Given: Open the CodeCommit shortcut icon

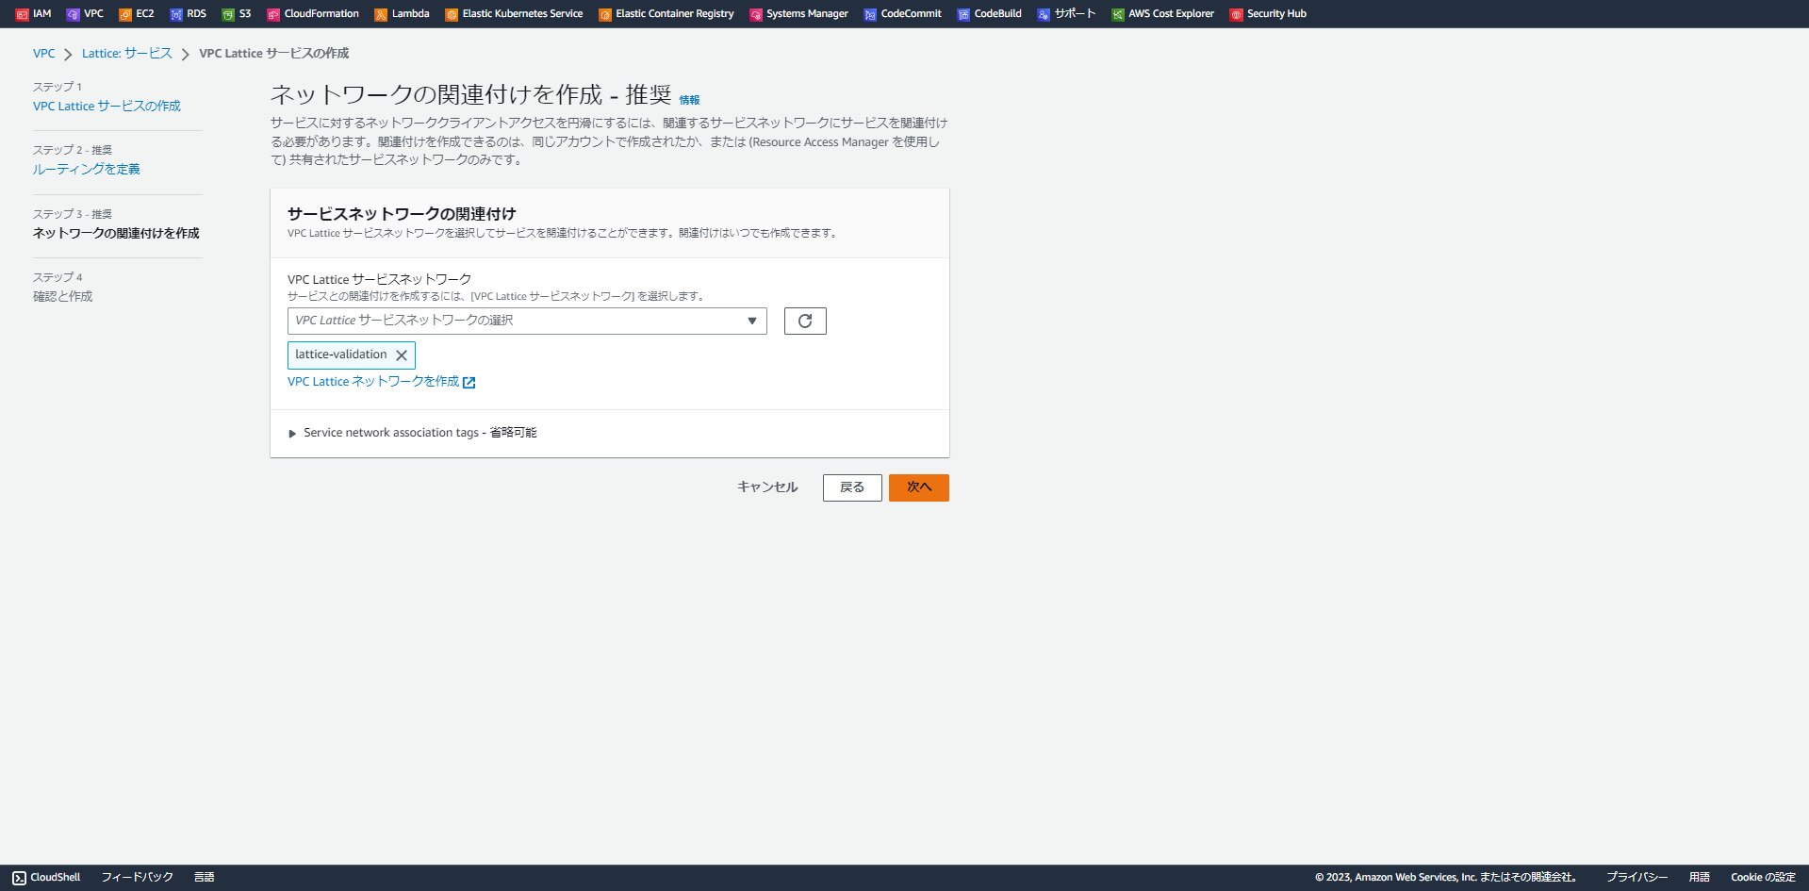Looking at the screenshot, I should tap(870, 14).
